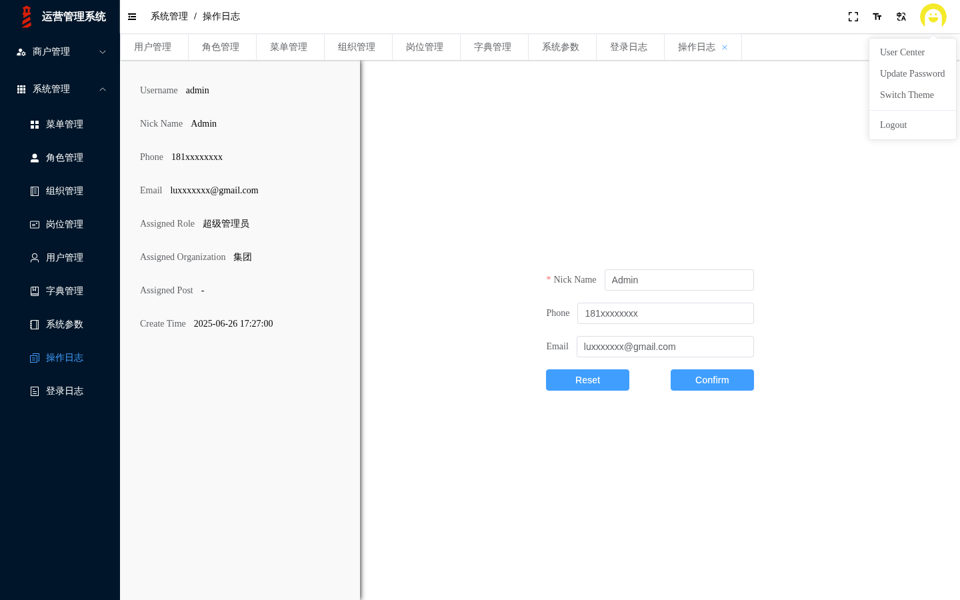Image resolution: width=960 pixels, height=600 pixels.
Task: Open the 菜单管理 tab
Action: click(x=289, y=47)
